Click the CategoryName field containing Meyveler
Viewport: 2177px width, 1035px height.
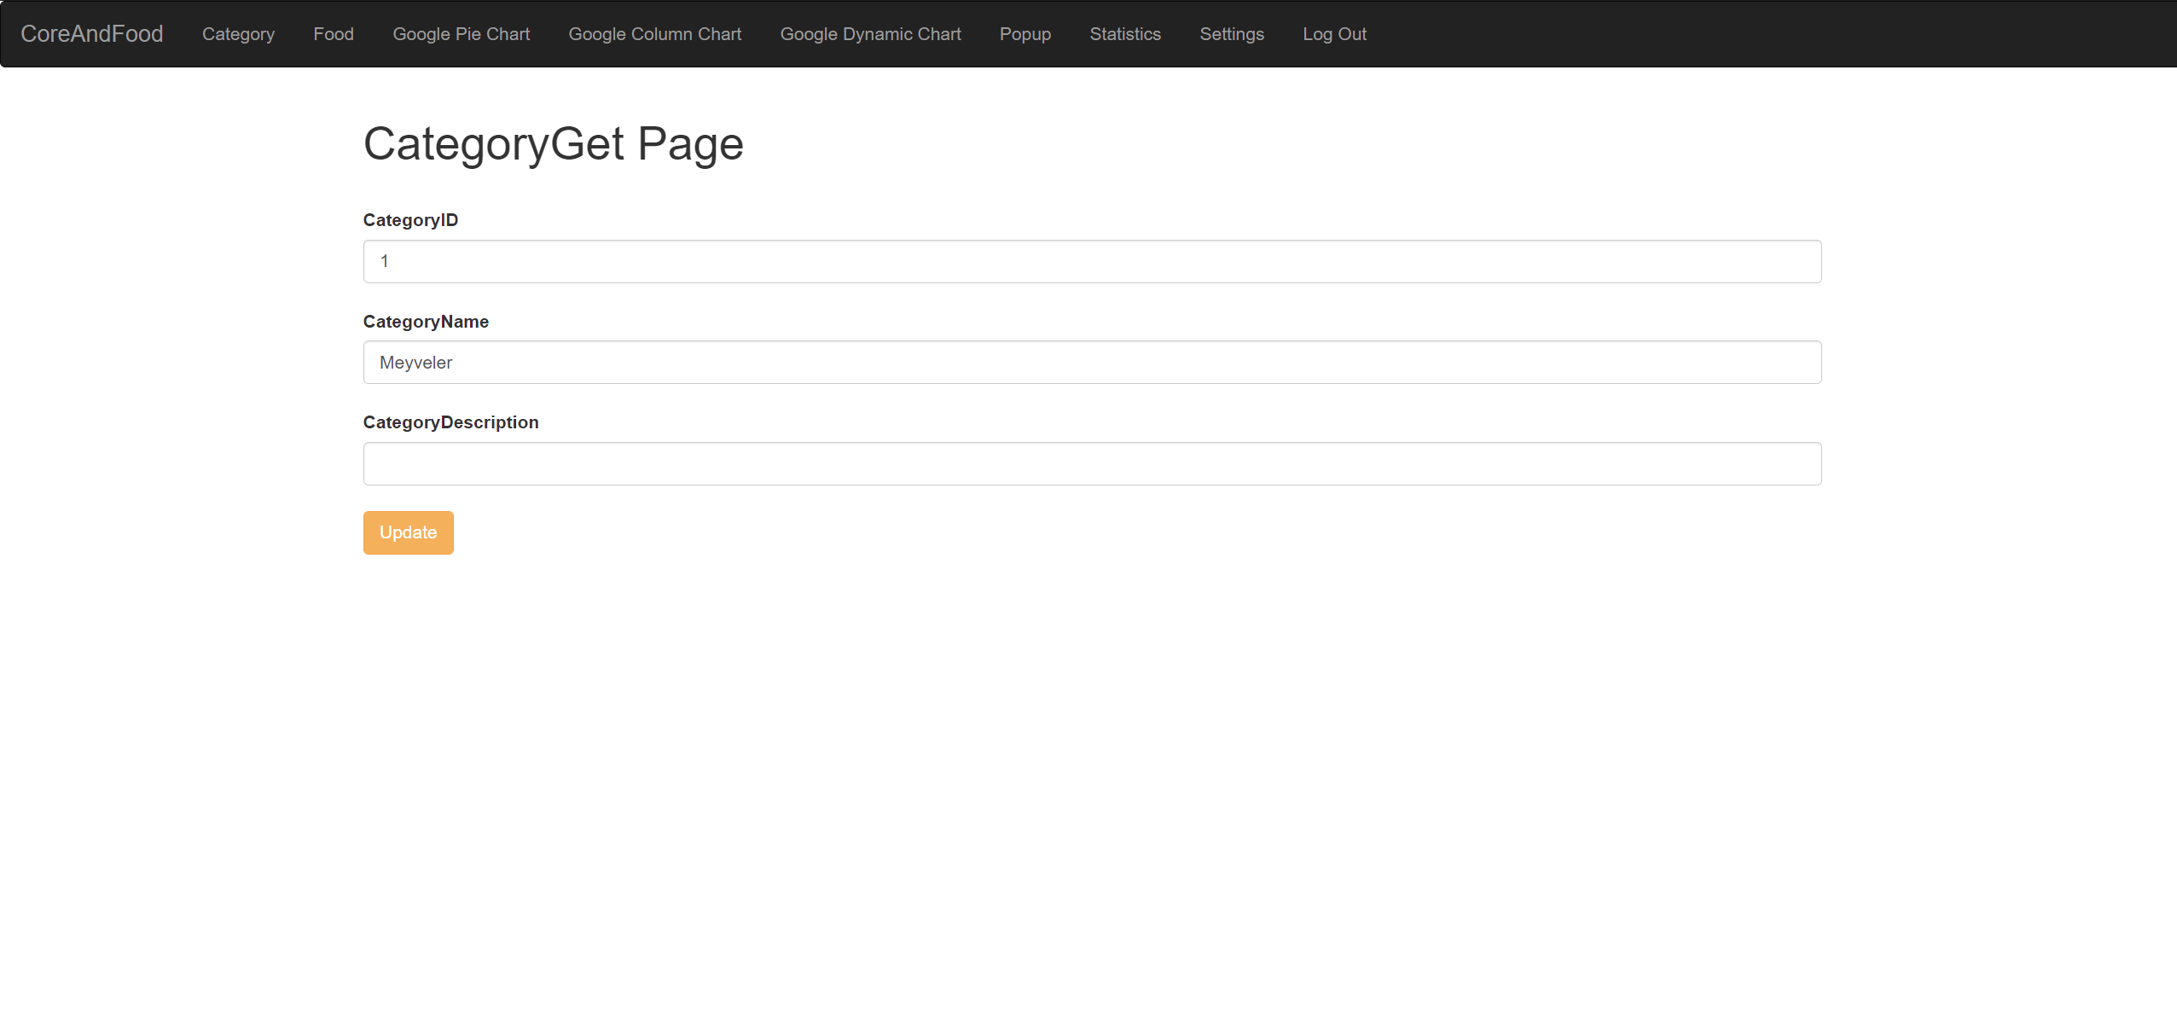coord(1092,362)
